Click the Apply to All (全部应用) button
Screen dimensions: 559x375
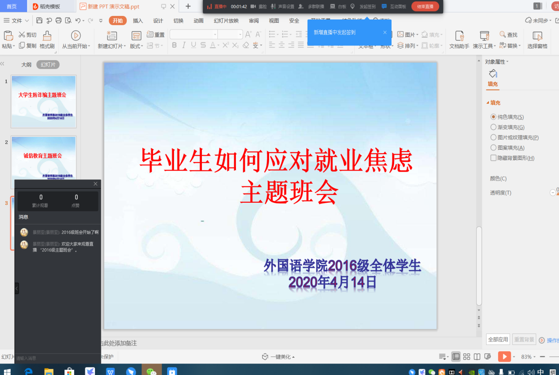[498, 340]
